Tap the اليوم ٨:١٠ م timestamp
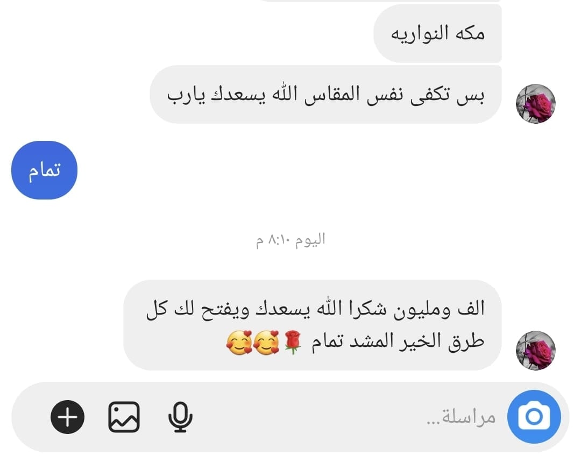The image size is (581, 463). [x=290, y=240]
